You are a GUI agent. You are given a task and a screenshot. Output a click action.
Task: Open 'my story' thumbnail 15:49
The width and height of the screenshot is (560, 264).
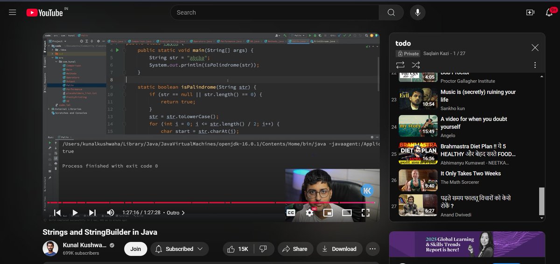(x=418, y=126)
